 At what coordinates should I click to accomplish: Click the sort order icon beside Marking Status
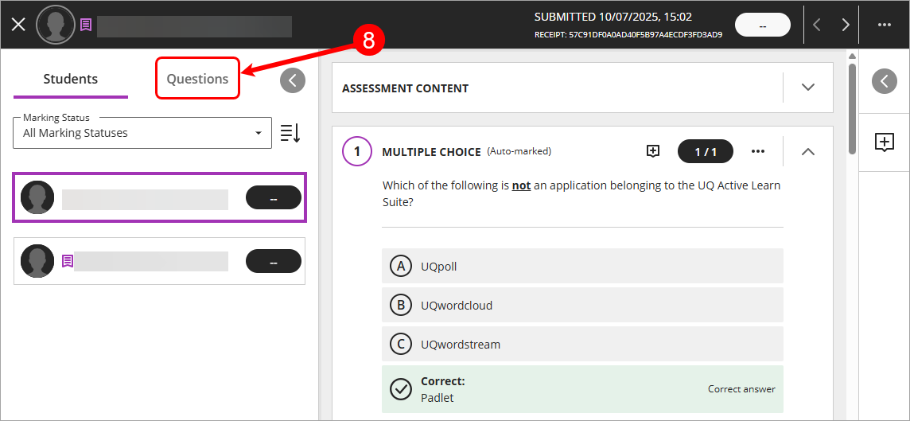click(290, 133)
